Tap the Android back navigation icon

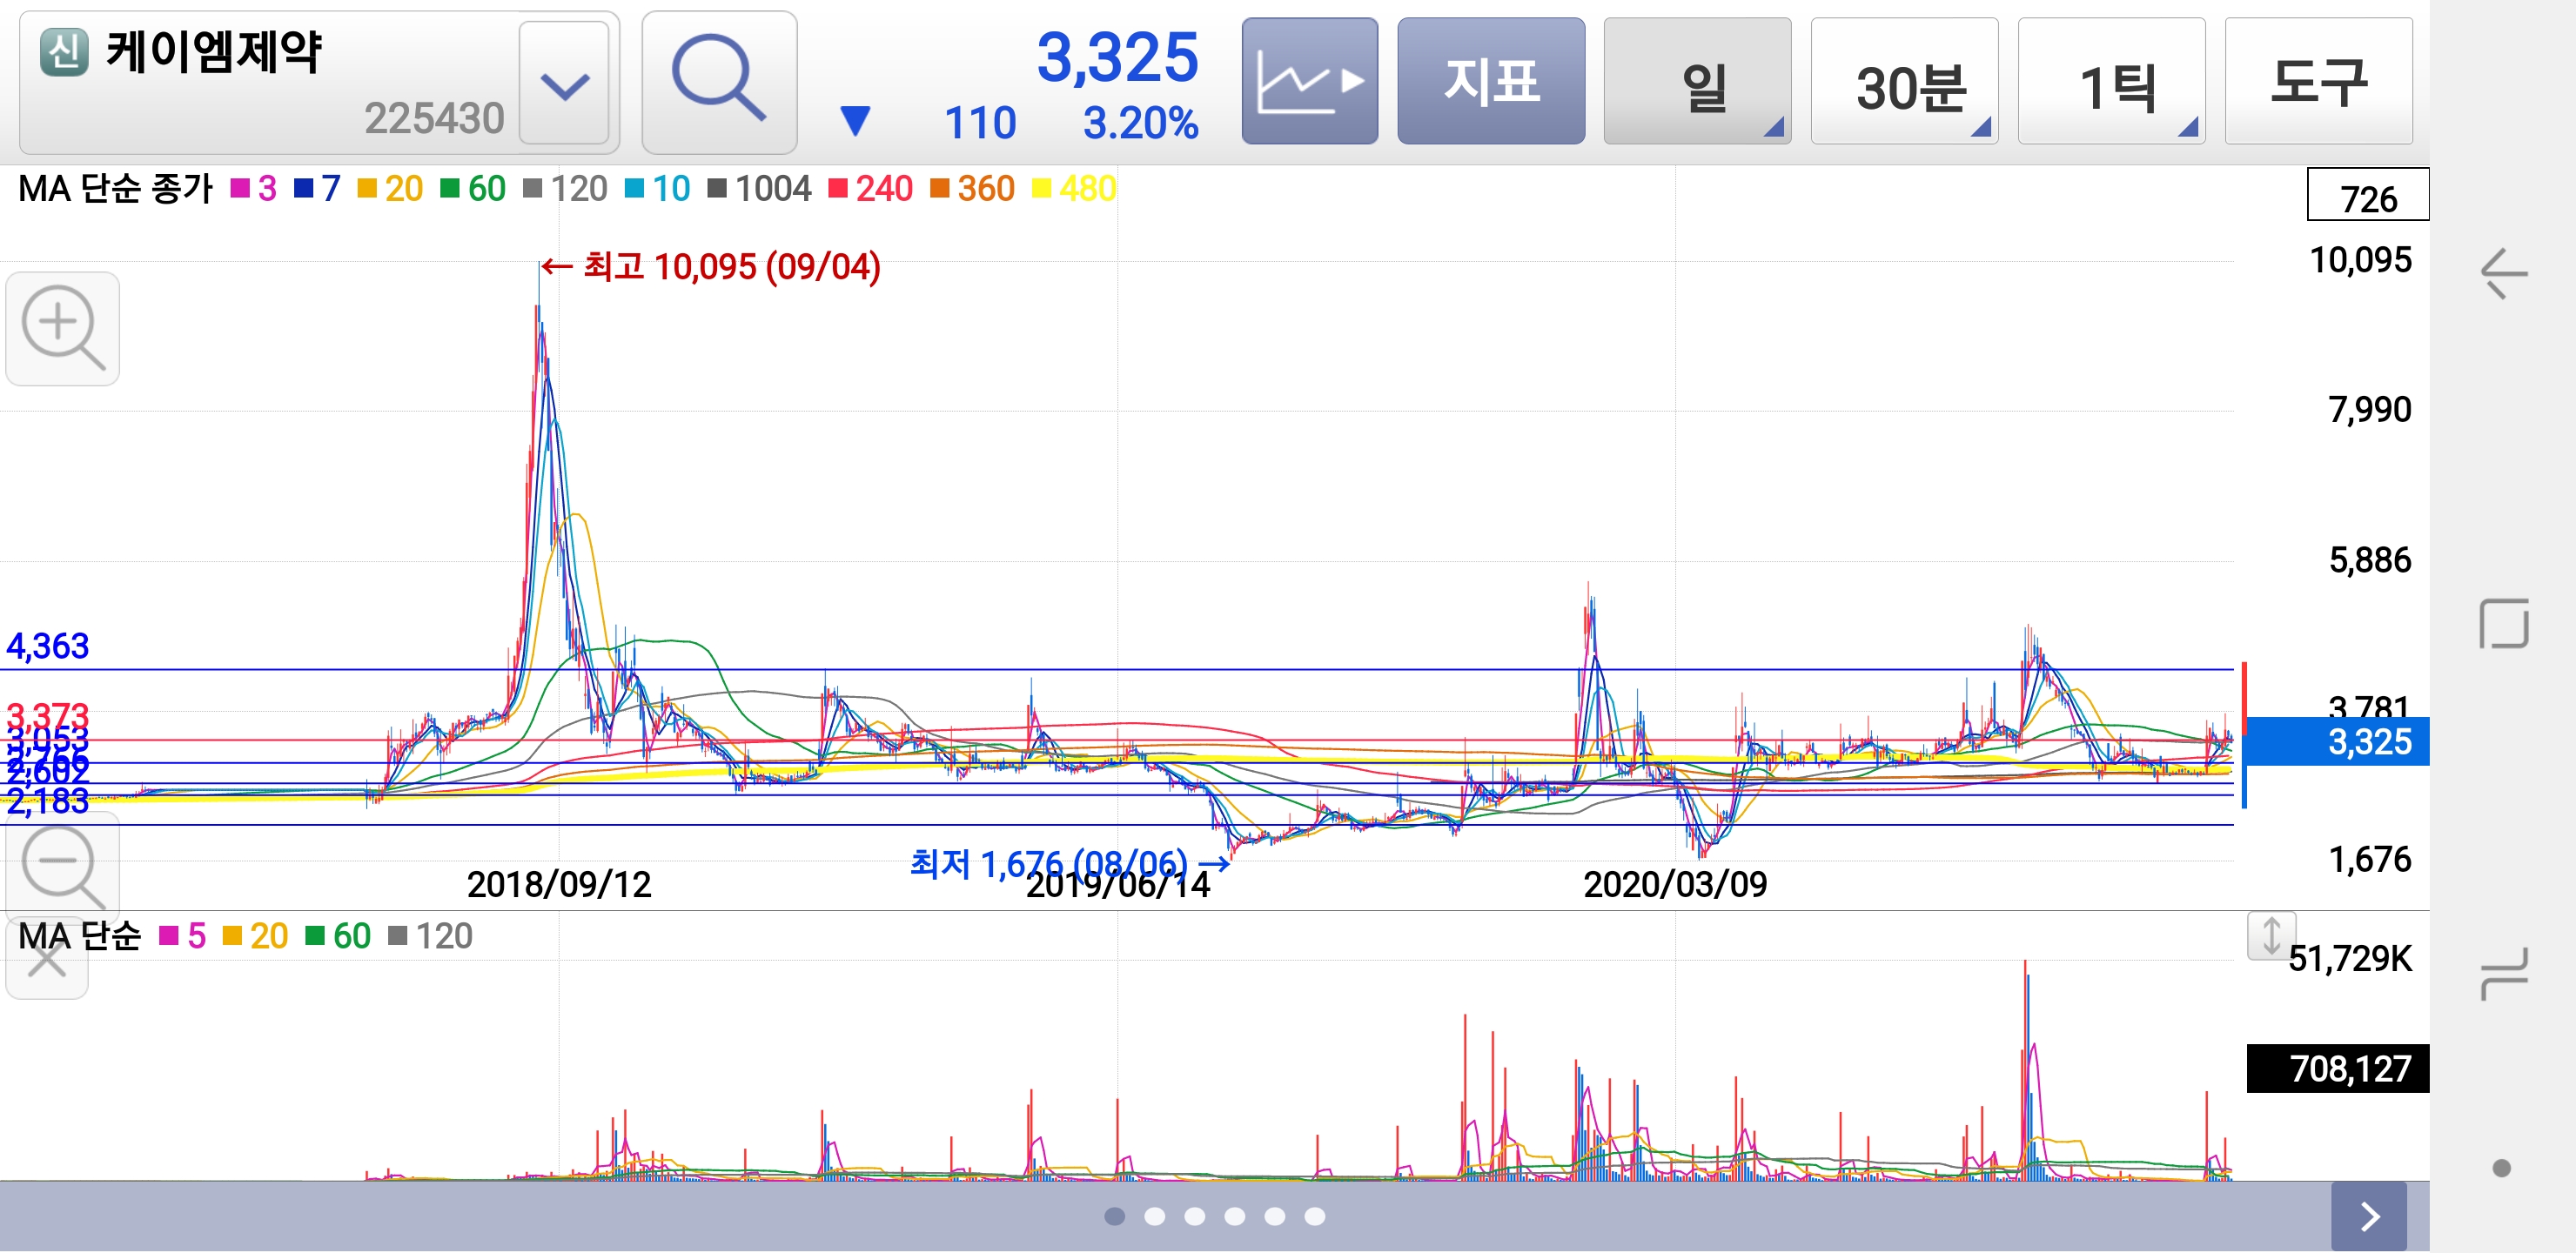tap(2503, 273)
